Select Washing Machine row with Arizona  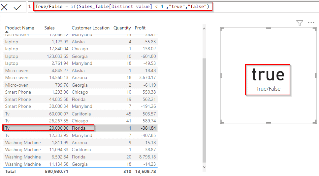[80, 143]
